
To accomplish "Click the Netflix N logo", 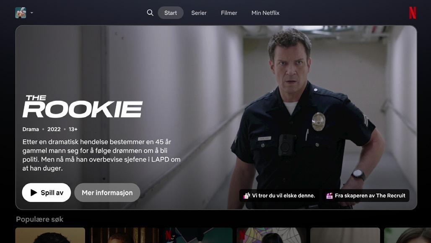I will pos(412,13).
